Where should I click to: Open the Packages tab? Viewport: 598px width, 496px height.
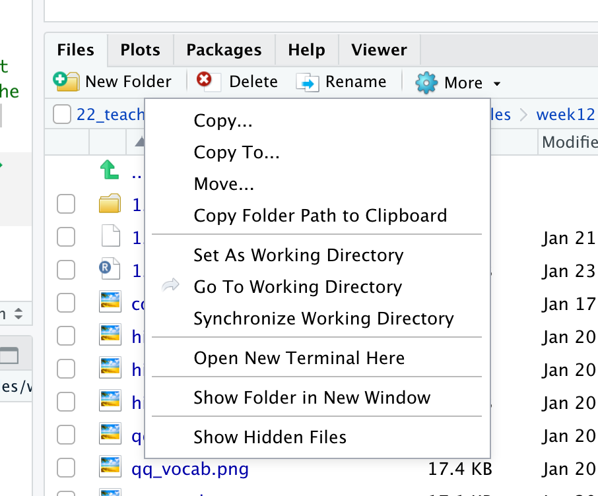point(224,50)
